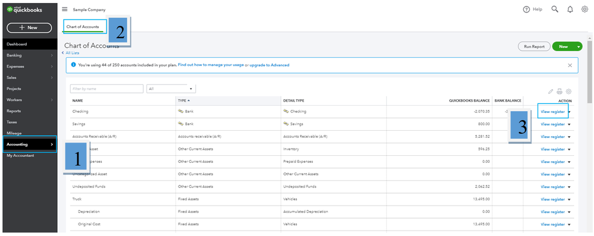Open the notifications bell icon
The height and width of the screenshot is (236, 594).
click(570, 10)
